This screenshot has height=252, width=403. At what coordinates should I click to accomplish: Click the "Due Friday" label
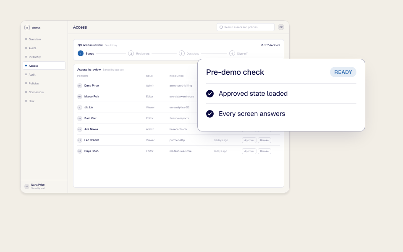111,45
